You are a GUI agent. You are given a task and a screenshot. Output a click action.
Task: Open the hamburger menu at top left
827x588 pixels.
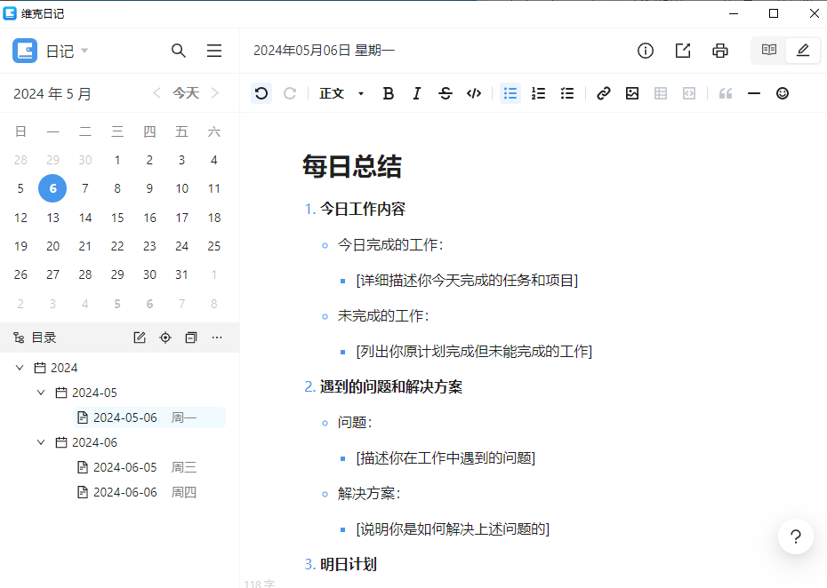[214, 51]
